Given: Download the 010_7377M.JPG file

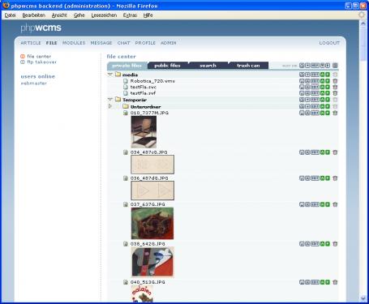Looking at the screenshot, I should pyautogui.click(x=302, y=113).
